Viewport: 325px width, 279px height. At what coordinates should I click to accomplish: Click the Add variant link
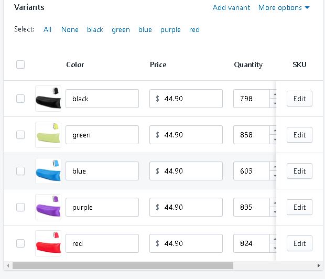click(x=231, y=8)
